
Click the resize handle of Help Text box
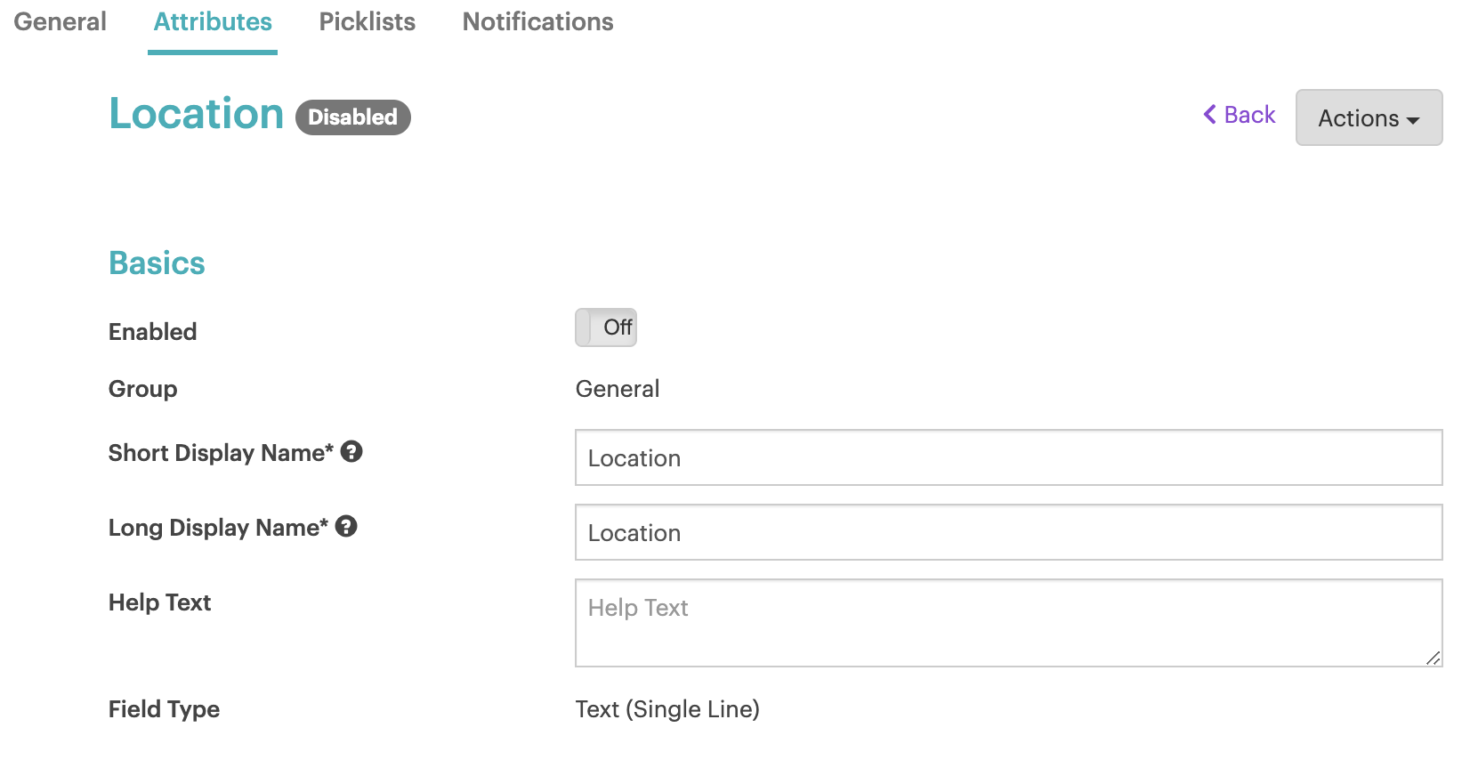(x=1433, y=658)
